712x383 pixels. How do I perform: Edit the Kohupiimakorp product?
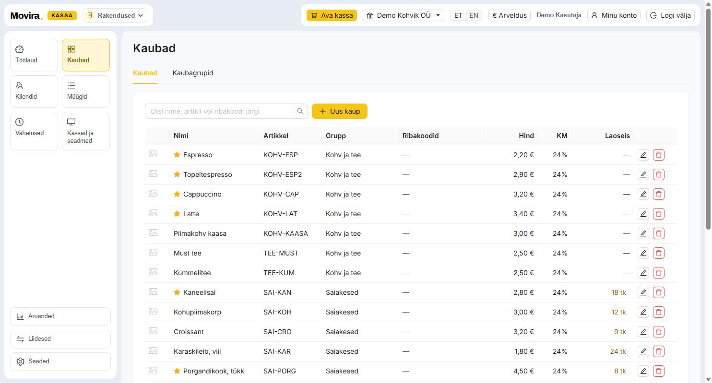[x=643, y=312]
